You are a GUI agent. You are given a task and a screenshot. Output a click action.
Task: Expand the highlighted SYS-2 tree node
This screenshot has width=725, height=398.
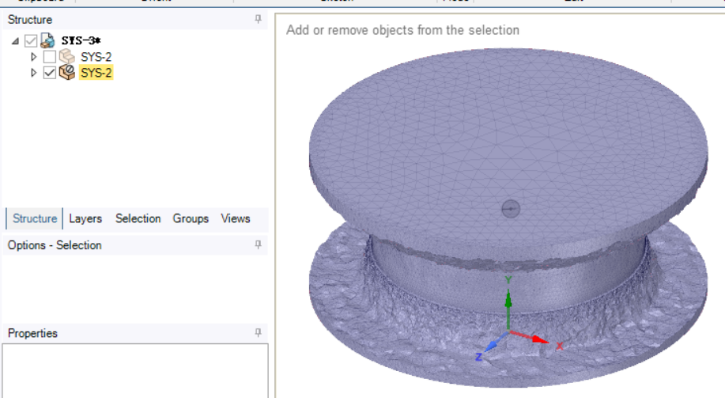33,73
